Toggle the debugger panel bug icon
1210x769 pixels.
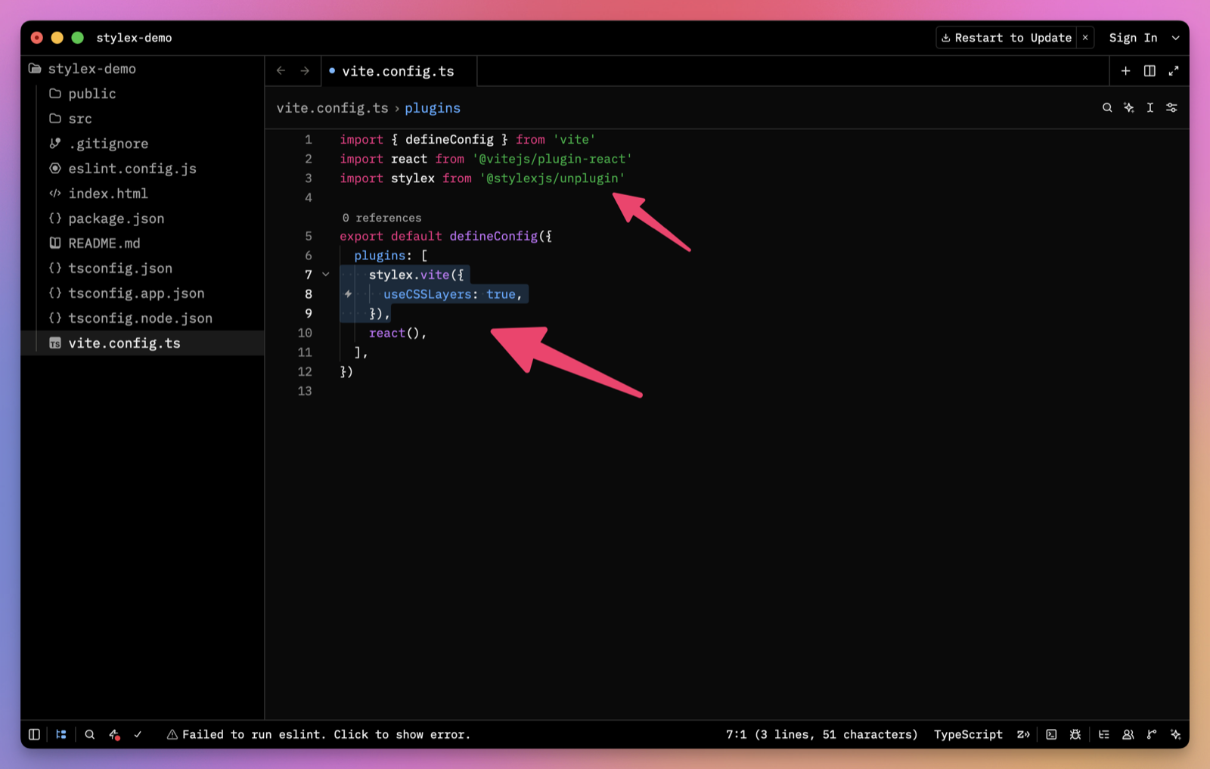point(1075,734)
